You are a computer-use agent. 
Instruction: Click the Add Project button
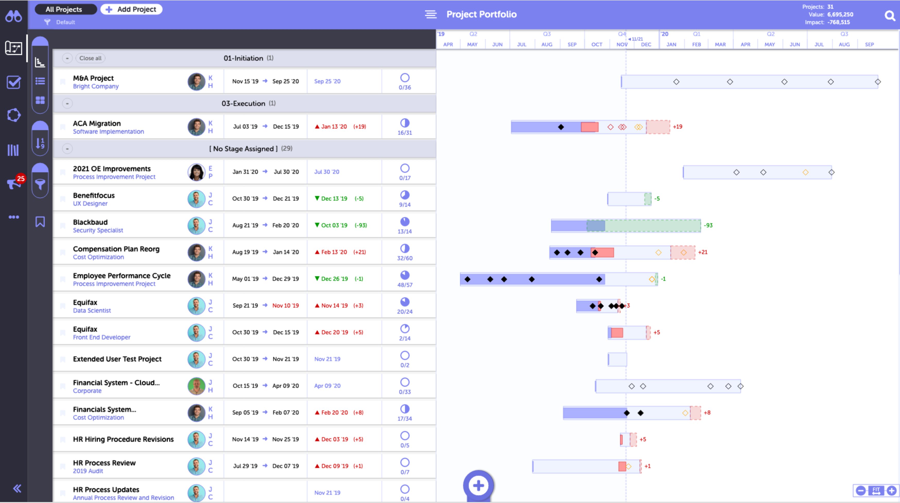(131, 10)
